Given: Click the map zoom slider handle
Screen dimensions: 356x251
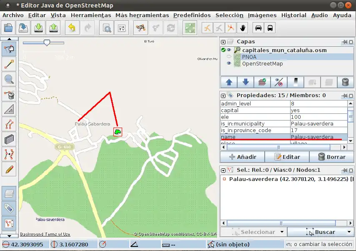Looking at the screenshot, I should click(x=47, y=43).
